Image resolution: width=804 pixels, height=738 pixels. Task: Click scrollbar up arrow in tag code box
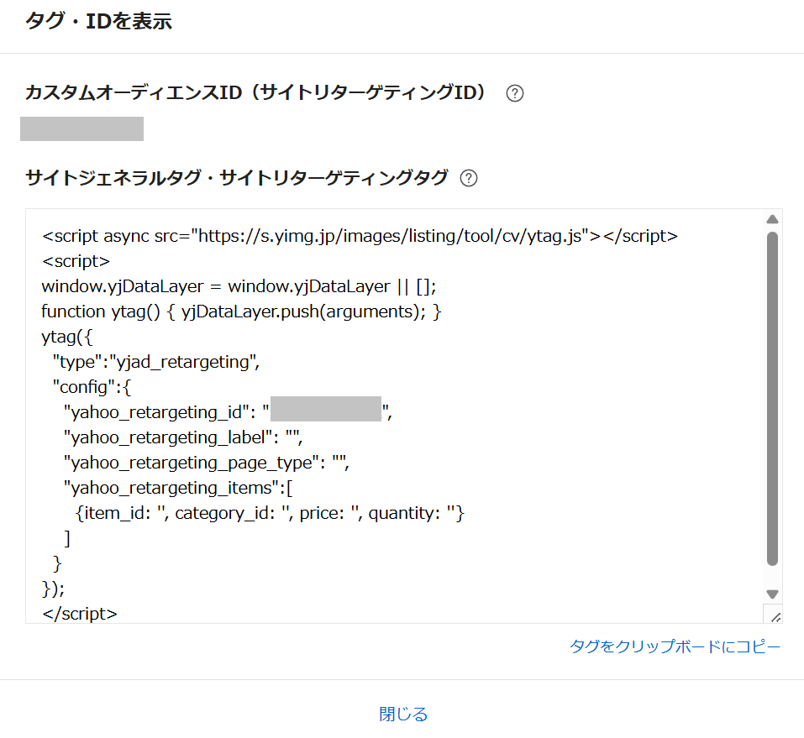coord(772,219)
